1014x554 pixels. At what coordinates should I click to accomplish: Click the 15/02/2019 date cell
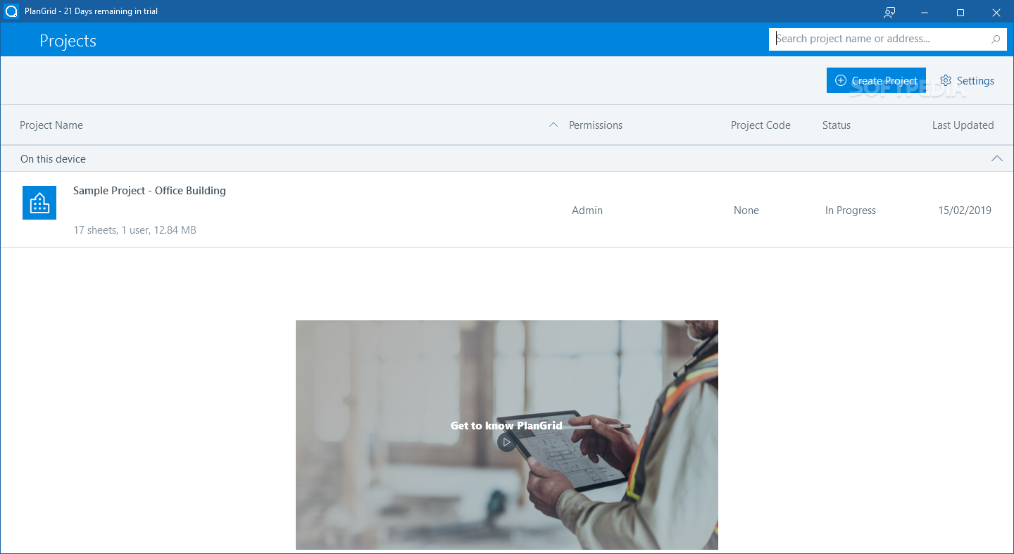coord(965,210)
